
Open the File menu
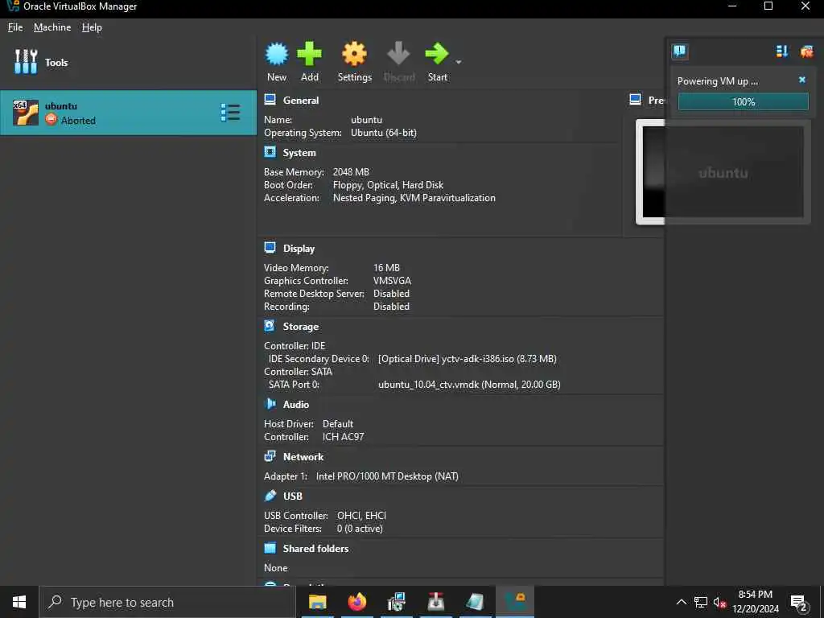pos(15,27)
